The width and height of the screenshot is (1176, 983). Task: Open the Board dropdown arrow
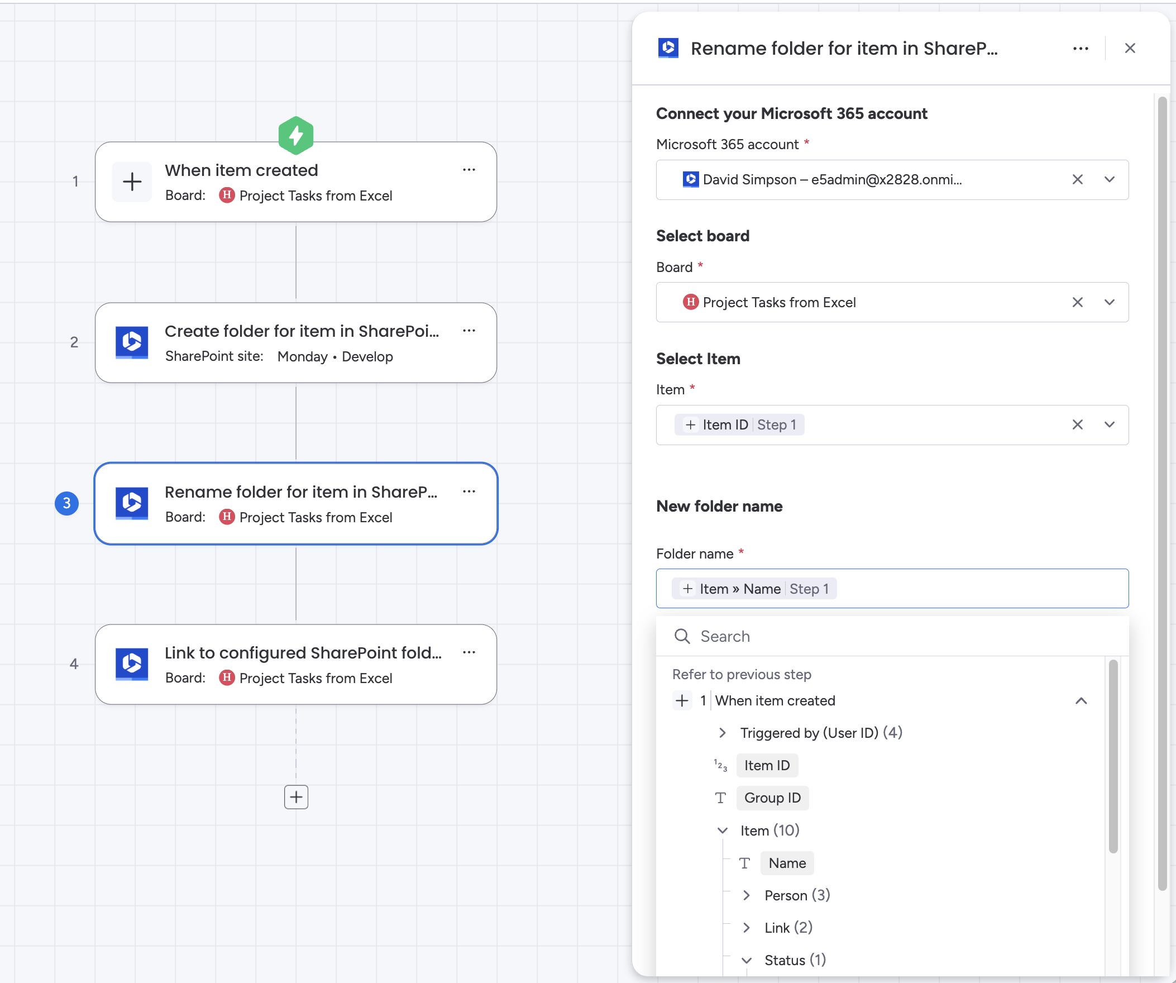pyautogui.click(x=1109, y=303)
